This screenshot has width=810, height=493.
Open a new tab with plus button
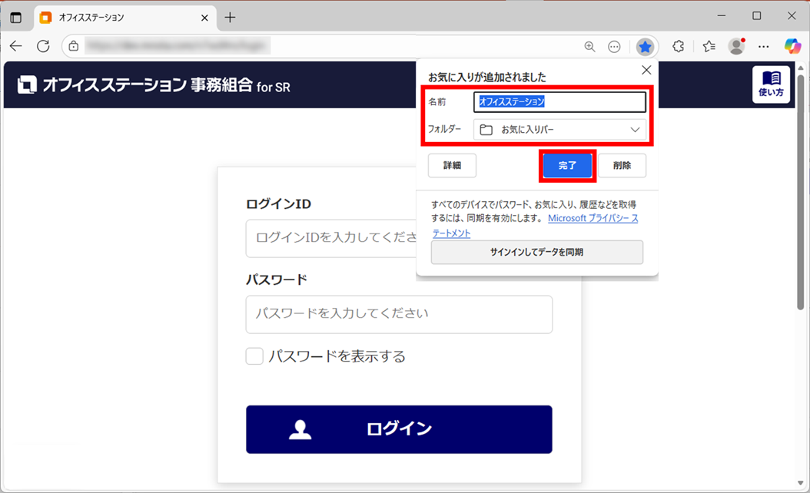click(x=230, y=18)
